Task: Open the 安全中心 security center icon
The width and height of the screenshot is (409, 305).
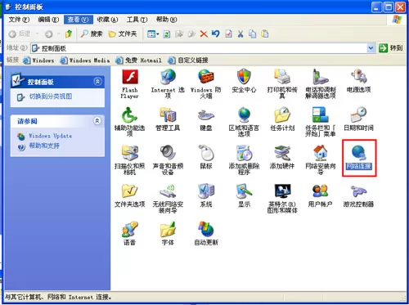Action: [x=244, y=81]
